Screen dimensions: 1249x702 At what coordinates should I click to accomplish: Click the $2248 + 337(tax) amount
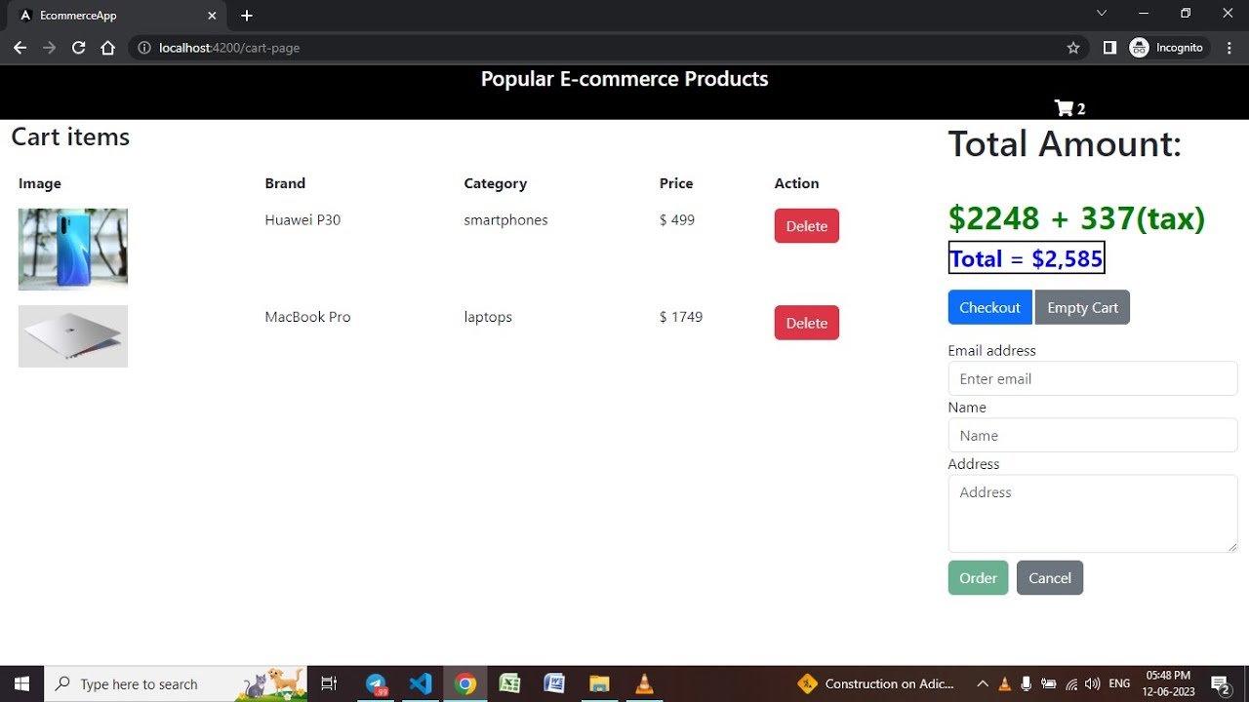click(x=1076, y=218)
